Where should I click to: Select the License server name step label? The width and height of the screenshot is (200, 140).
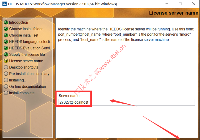click(26, 61)
